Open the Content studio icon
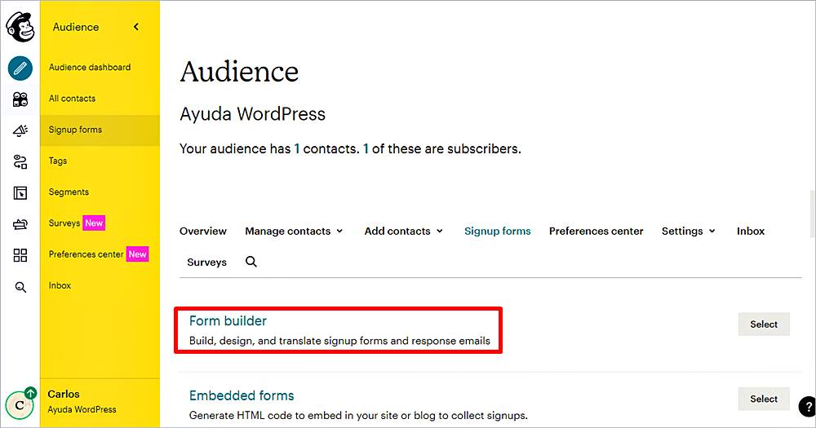The image size is (816, 428). click(20, 224)
